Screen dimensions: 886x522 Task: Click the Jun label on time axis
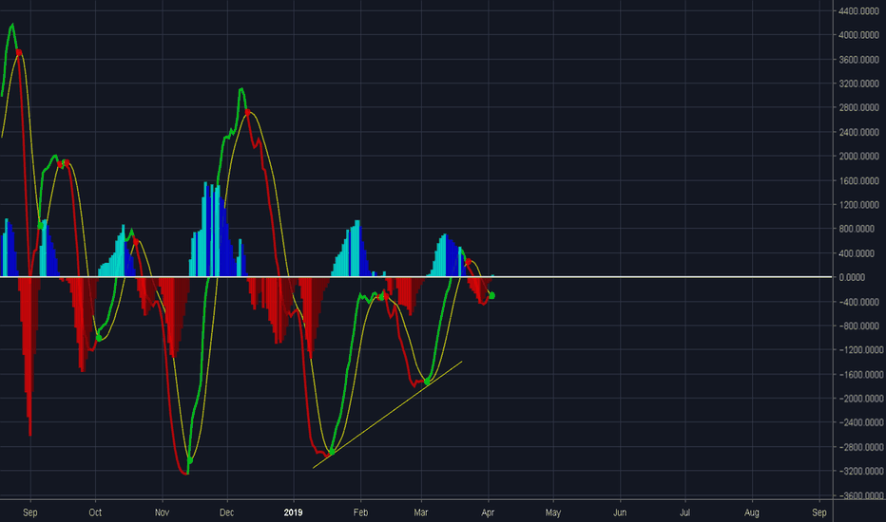pos(620,513)
